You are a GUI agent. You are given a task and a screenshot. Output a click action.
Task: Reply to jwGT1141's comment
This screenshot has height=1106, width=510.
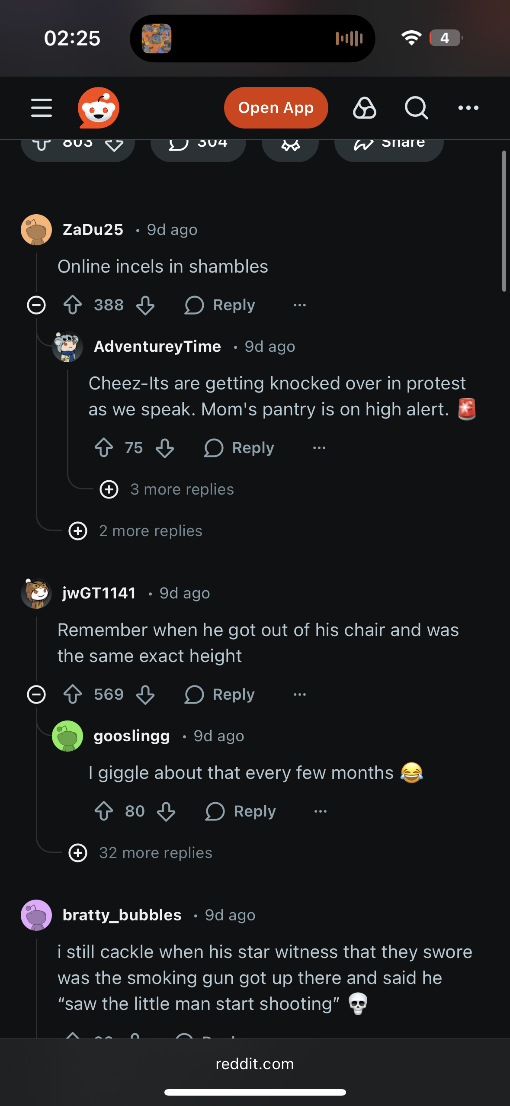point(220,694)
